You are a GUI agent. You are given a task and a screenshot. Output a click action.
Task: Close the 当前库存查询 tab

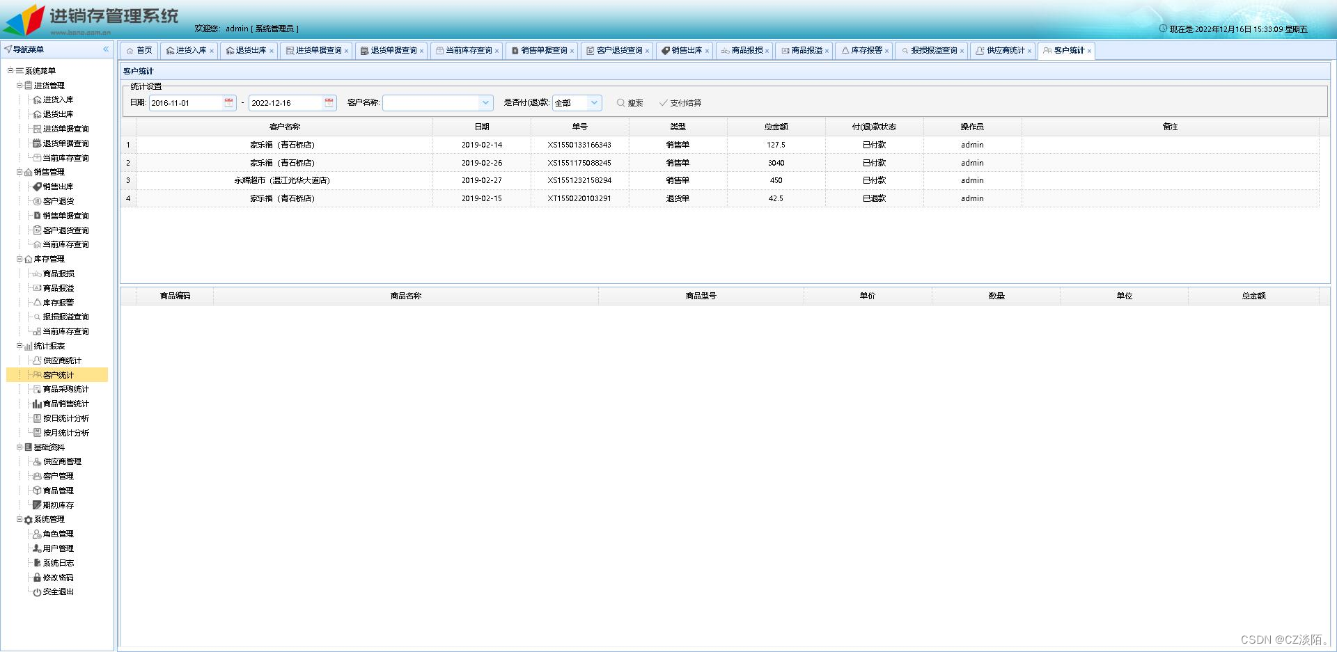click(497, 51)
